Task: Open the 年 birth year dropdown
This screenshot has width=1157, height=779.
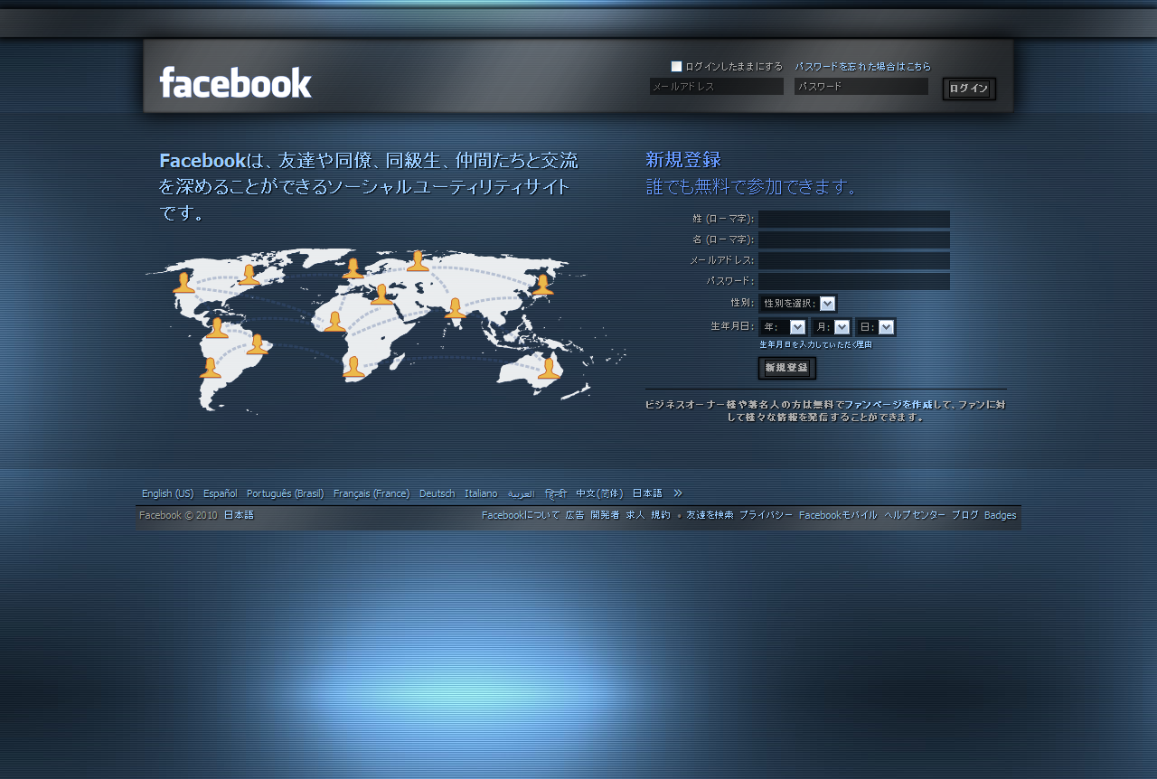Action: 783,327
